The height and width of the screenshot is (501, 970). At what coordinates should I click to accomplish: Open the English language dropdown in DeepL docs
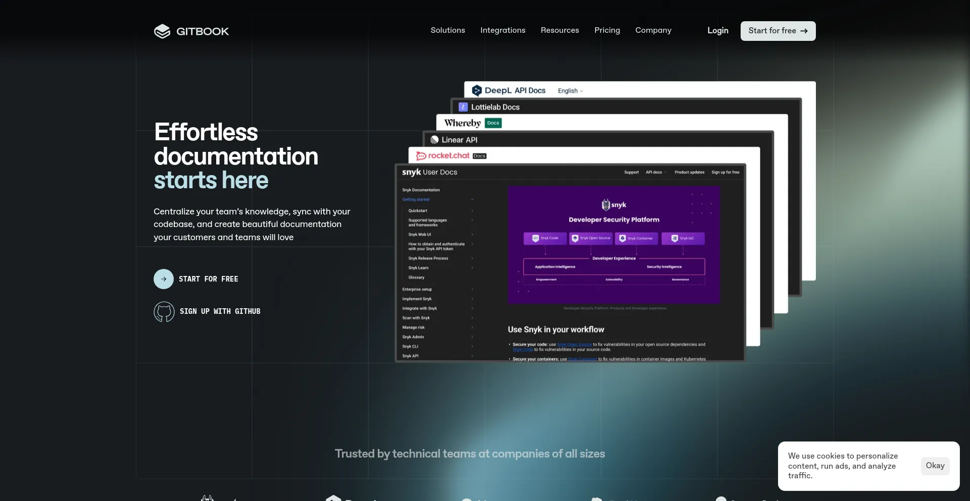coord(570,91)
